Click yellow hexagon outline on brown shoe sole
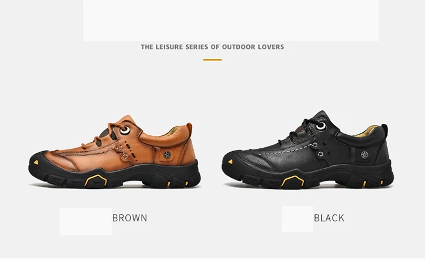 coord(95,181)
